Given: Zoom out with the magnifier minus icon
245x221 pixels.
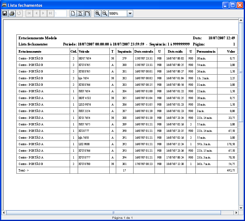Looking at the screenshot, I should [105, 13].
